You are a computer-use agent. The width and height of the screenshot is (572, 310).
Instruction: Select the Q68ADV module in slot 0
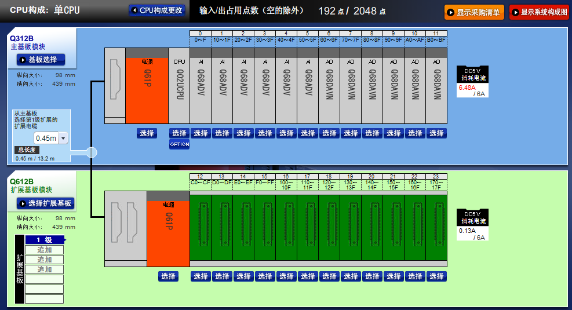[201, 86]
